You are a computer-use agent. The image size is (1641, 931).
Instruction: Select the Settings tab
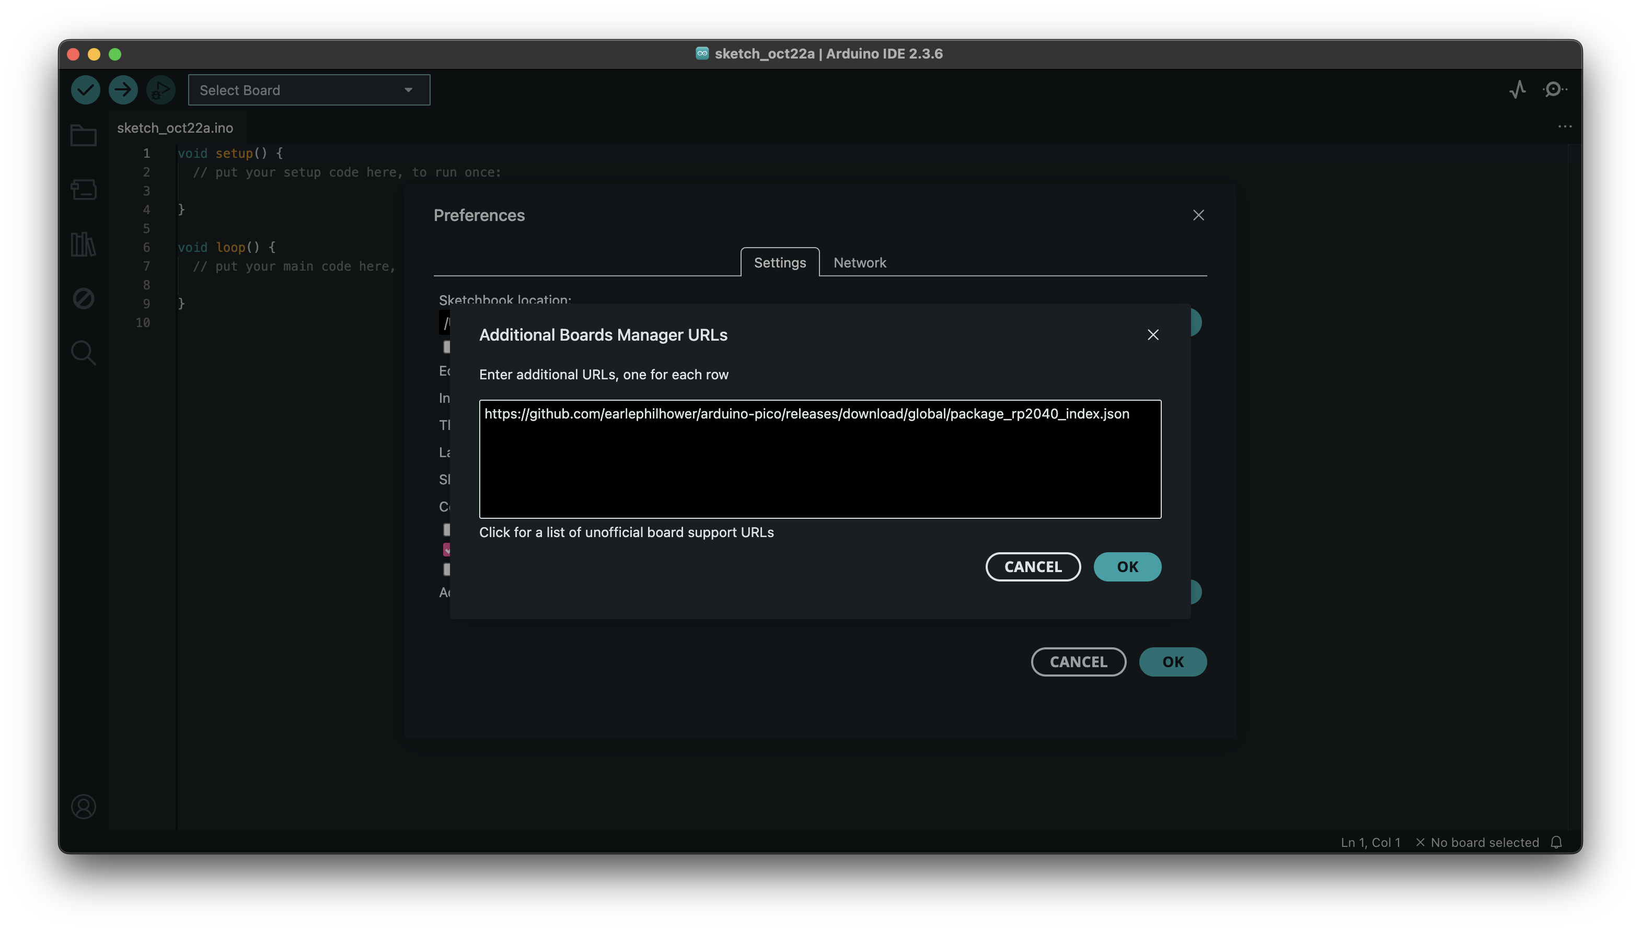point(780,263)
